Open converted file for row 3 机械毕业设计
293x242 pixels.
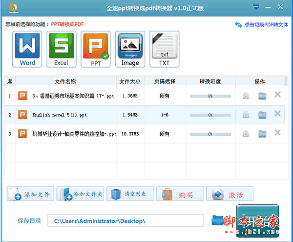pyautogui.click(x=246, y=134)
